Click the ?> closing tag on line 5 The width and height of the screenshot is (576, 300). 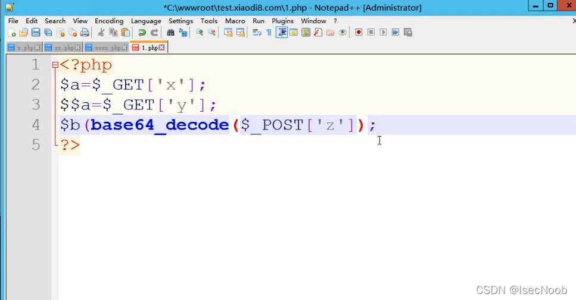[x=70, y=145]
